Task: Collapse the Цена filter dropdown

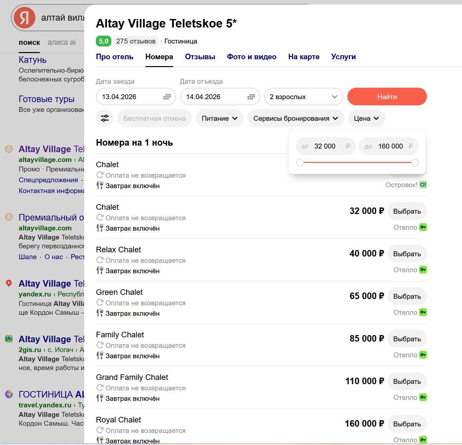Action: (x=366, y=118)
